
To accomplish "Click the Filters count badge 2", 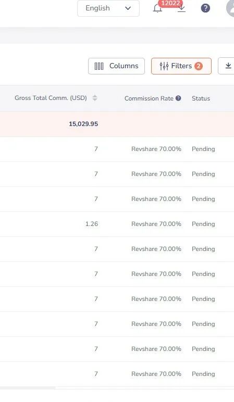I will point(199,66).
